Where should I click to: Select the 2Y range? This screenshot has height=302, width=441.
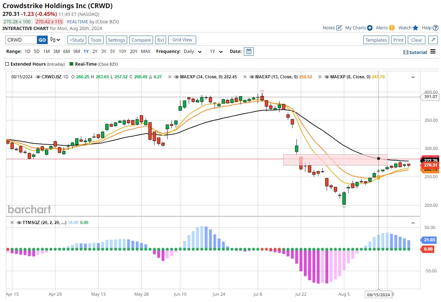pos(95,52)
